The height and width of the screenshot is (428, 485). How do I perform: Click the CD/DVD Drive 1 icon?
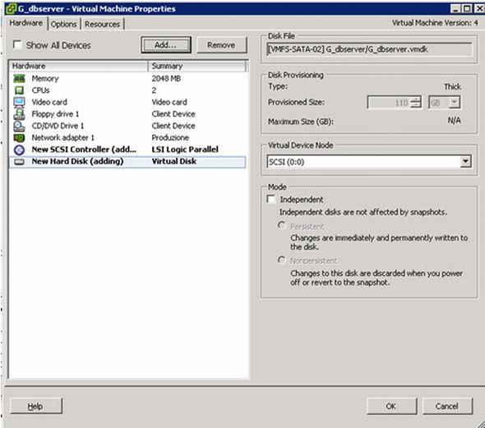19,126
